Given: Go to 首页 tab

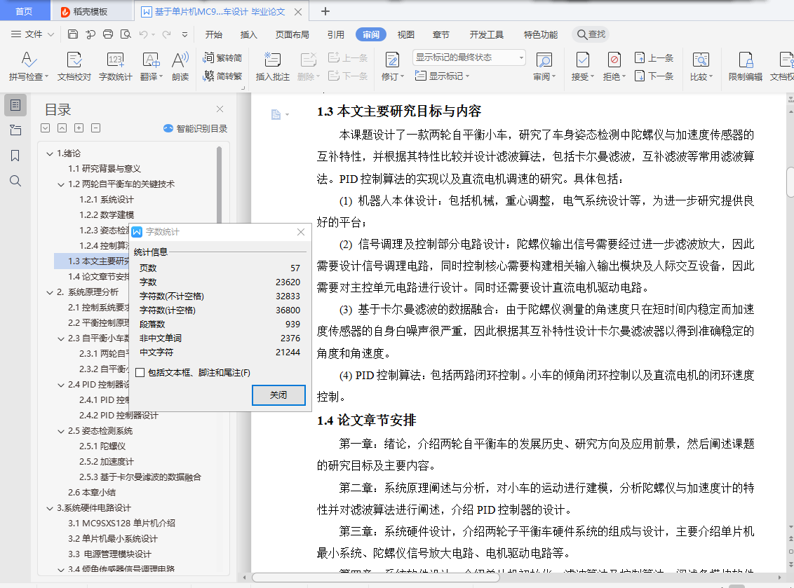Looking at the screenshot, I should pos(25,11).
